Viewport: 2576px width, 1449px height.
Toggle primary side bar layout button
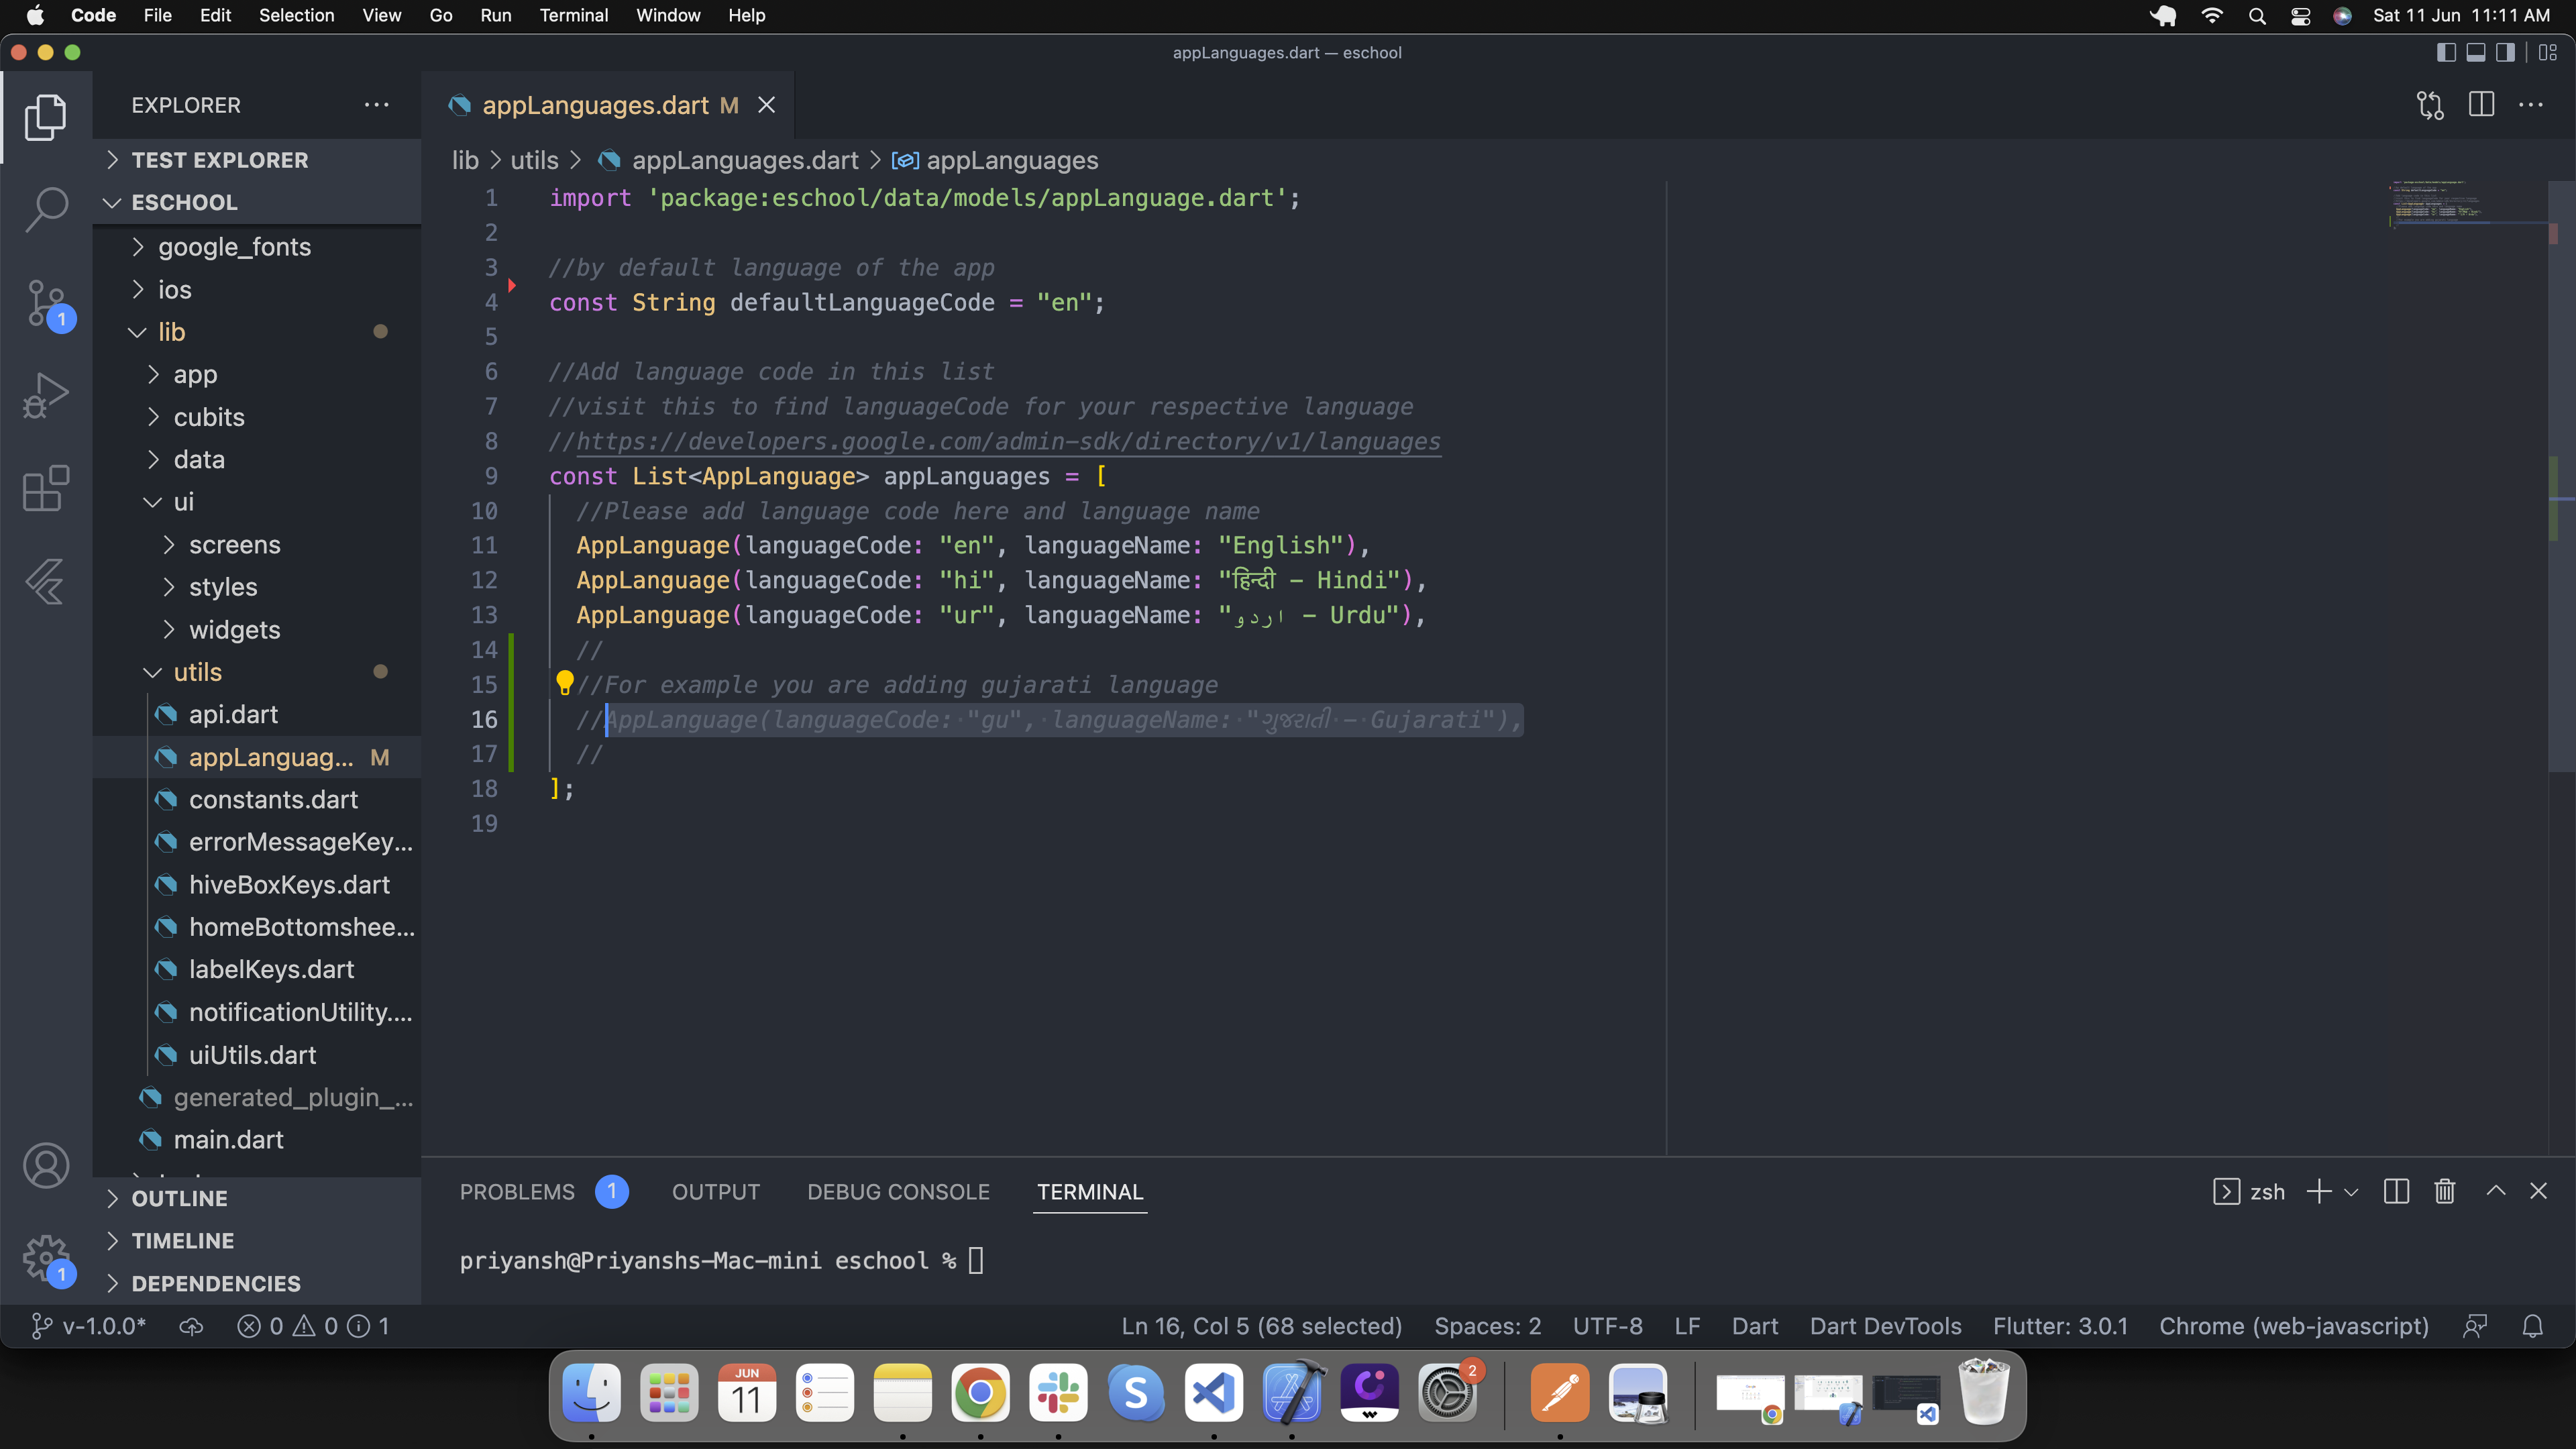click(x=2446, y=53)
